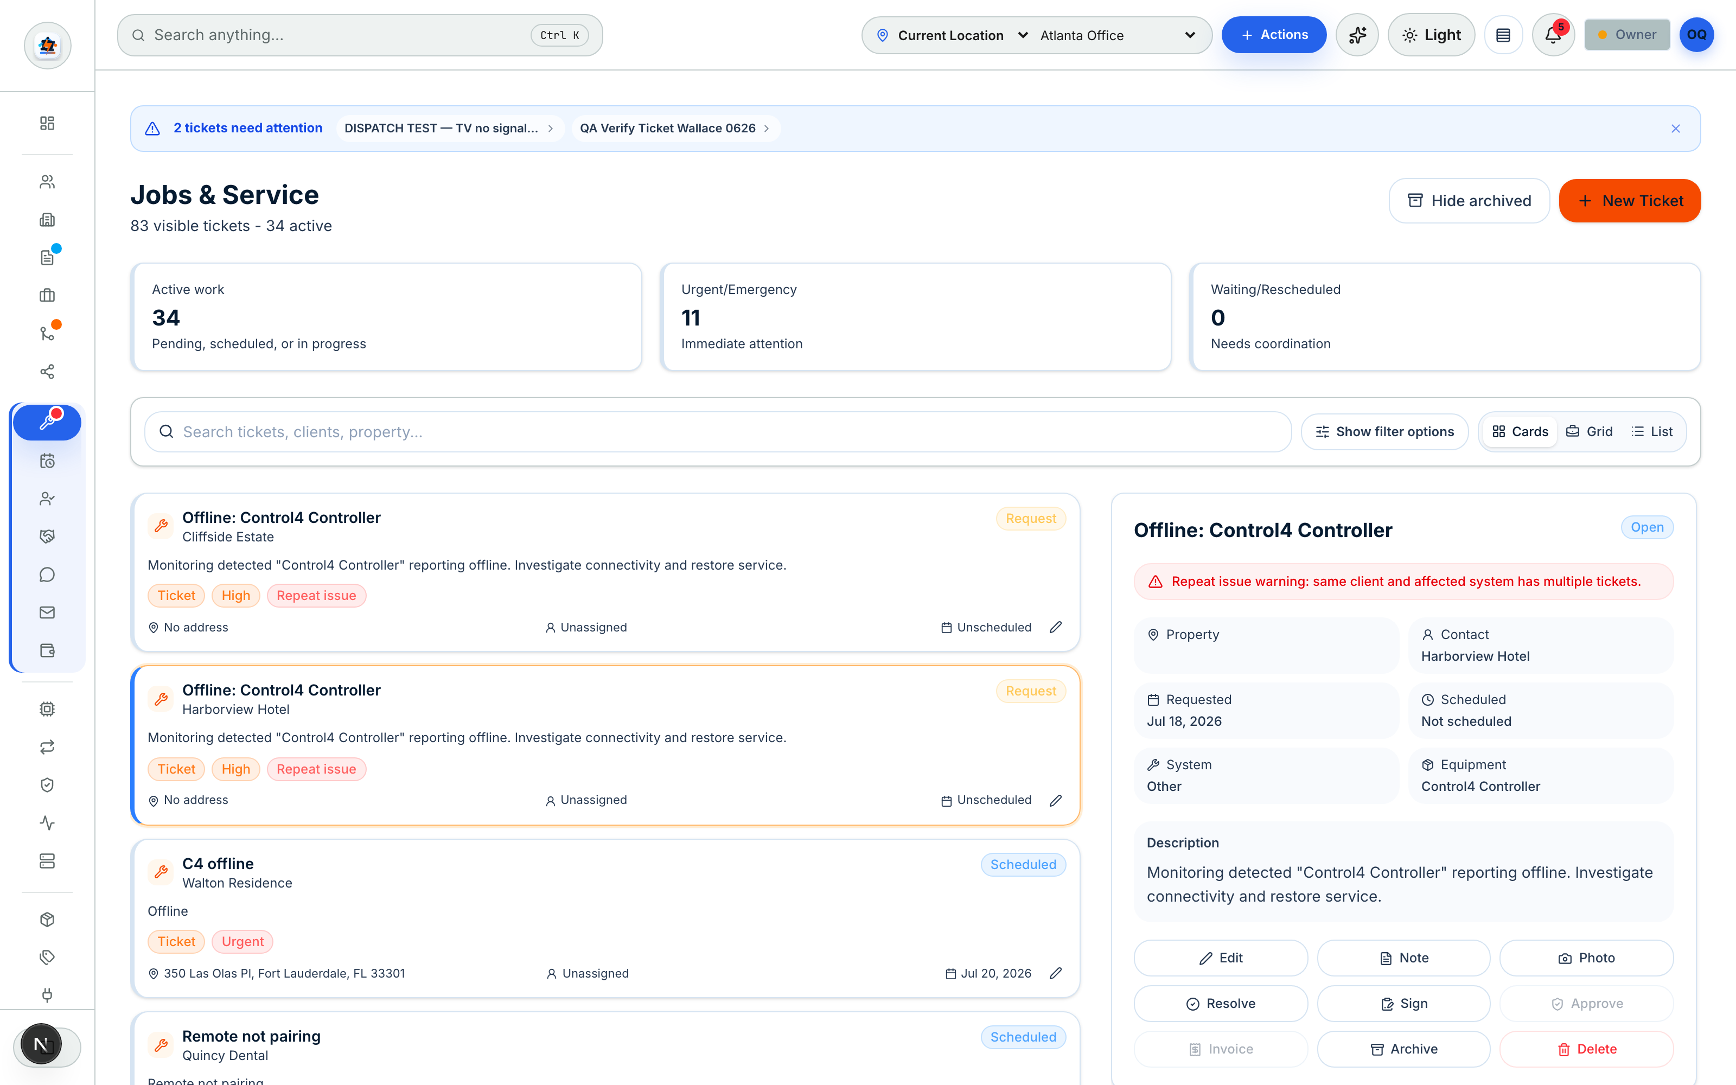Open the wallet sidebar icon
Screen dimensions: 1736x1085
coord(47,651)
